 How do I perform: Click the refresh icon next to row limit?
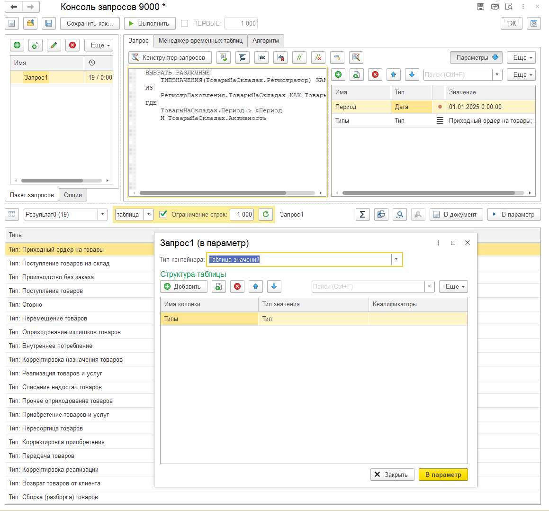[x=266, y=214]
